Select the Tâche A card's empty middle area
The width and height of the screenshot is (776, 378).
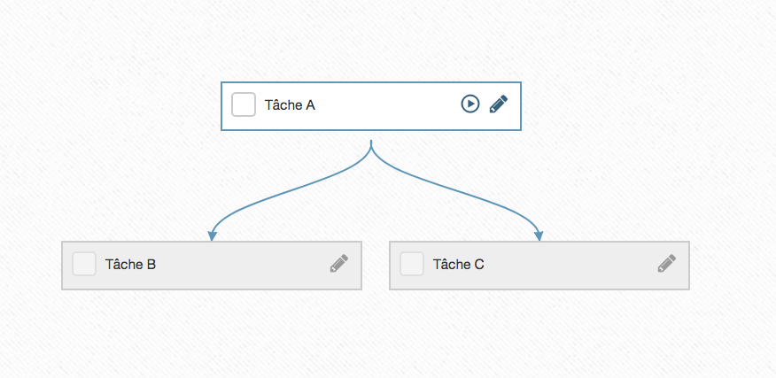386,106
